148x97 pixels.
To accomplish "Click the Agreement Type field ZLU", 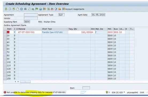I will coord(61,15).
